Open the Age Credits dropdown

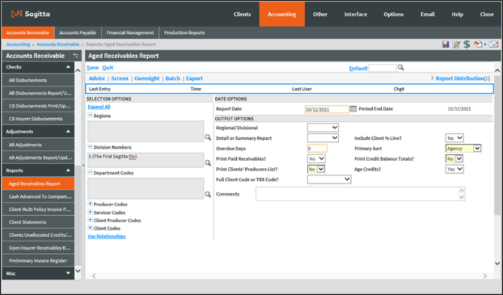(454, 169)
